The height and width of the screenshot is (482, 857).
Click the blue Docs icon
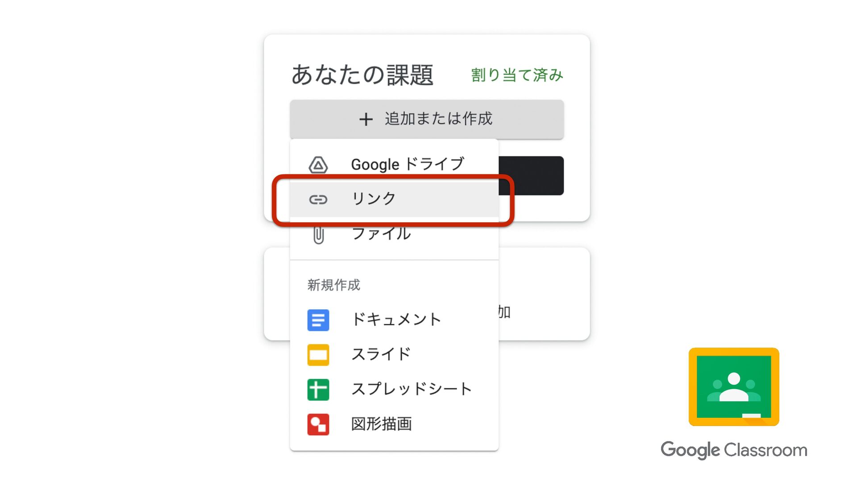pyautogui.click(x=318, y=320)
